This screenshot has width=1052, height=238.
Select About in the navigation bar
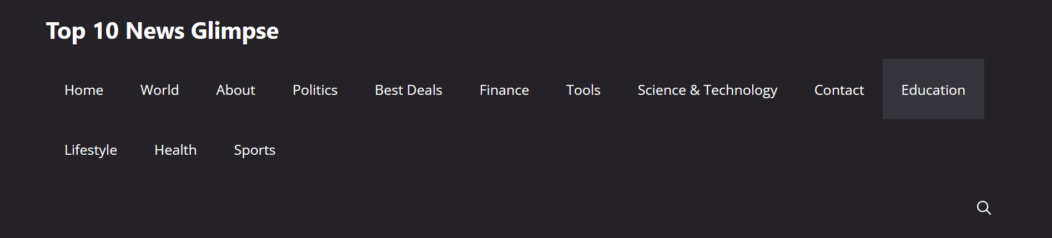[x=235, y=90]
